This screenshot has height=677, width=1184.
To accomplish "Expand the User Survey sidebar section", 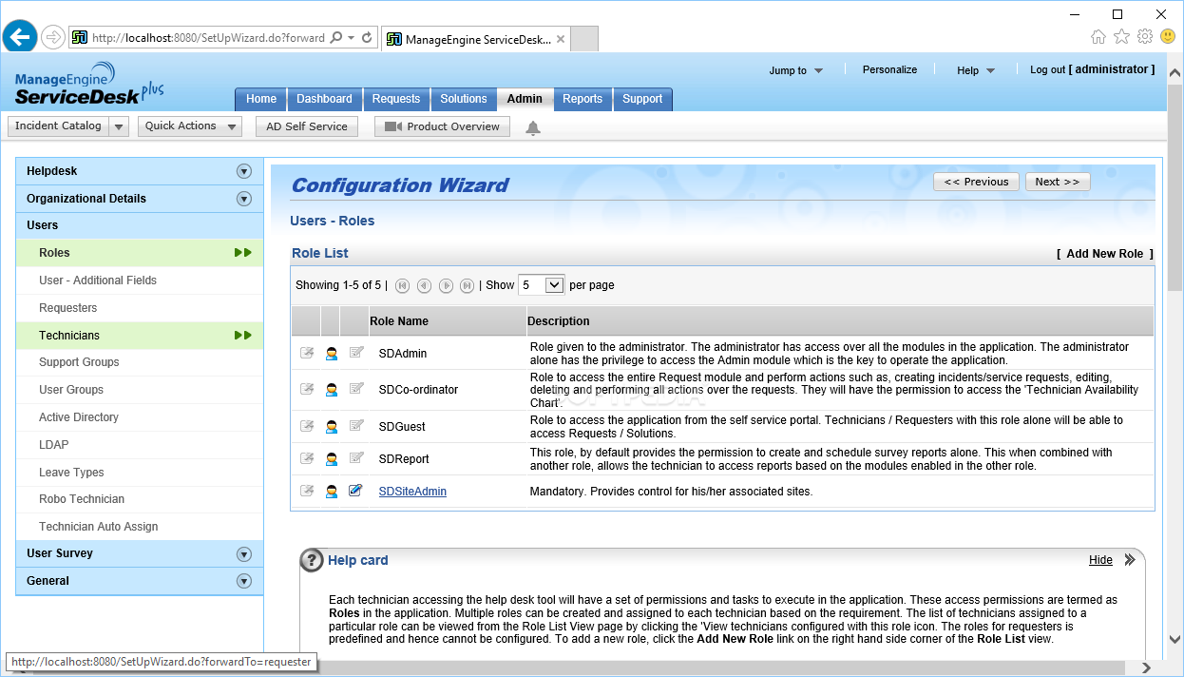I will (x=244, y=554).
